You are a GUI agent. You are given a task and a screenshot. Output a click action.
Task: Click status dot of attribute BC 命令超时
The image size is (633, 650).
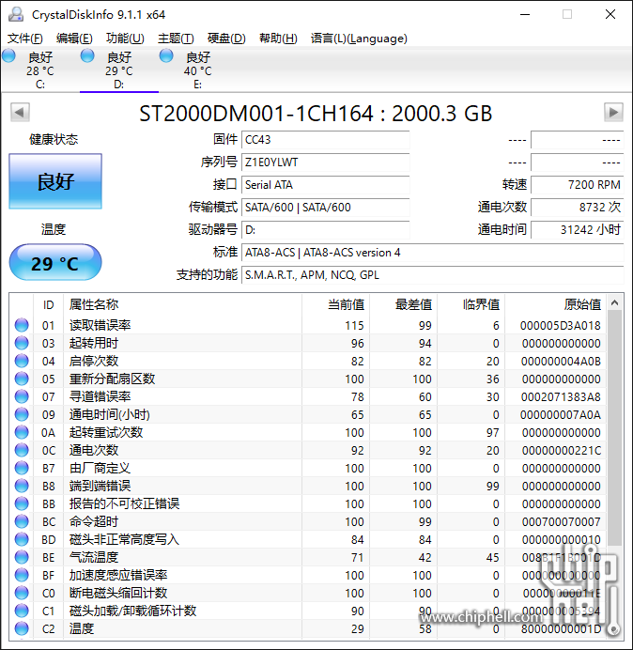coord(22,521)
